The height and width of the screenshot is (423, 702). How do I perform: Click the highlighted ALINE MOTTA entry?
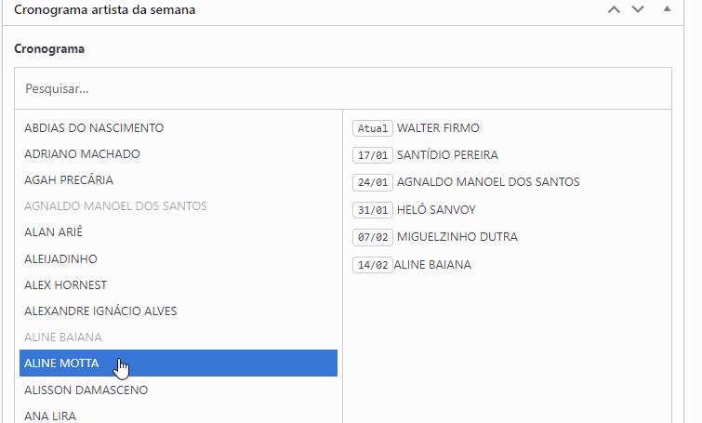click(x=61, y=364)
